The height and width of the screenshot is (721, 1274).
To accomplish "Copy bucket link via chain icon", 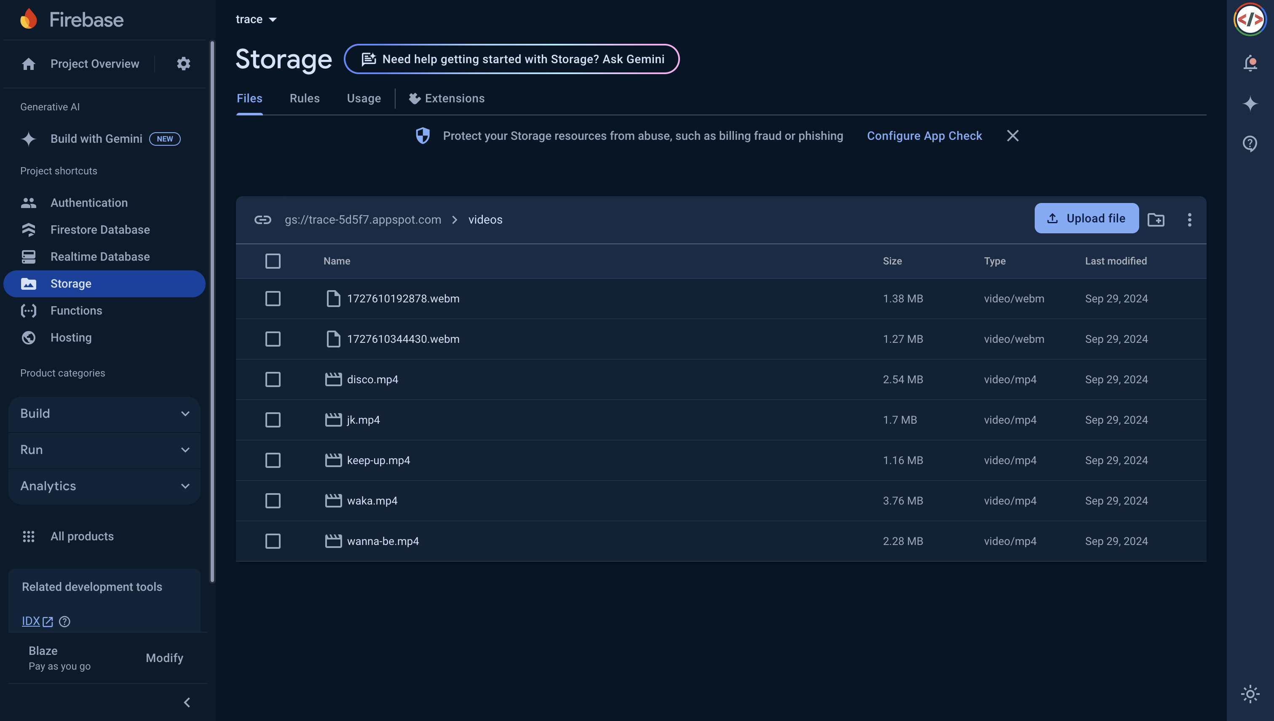I will (x=262, y=219).
